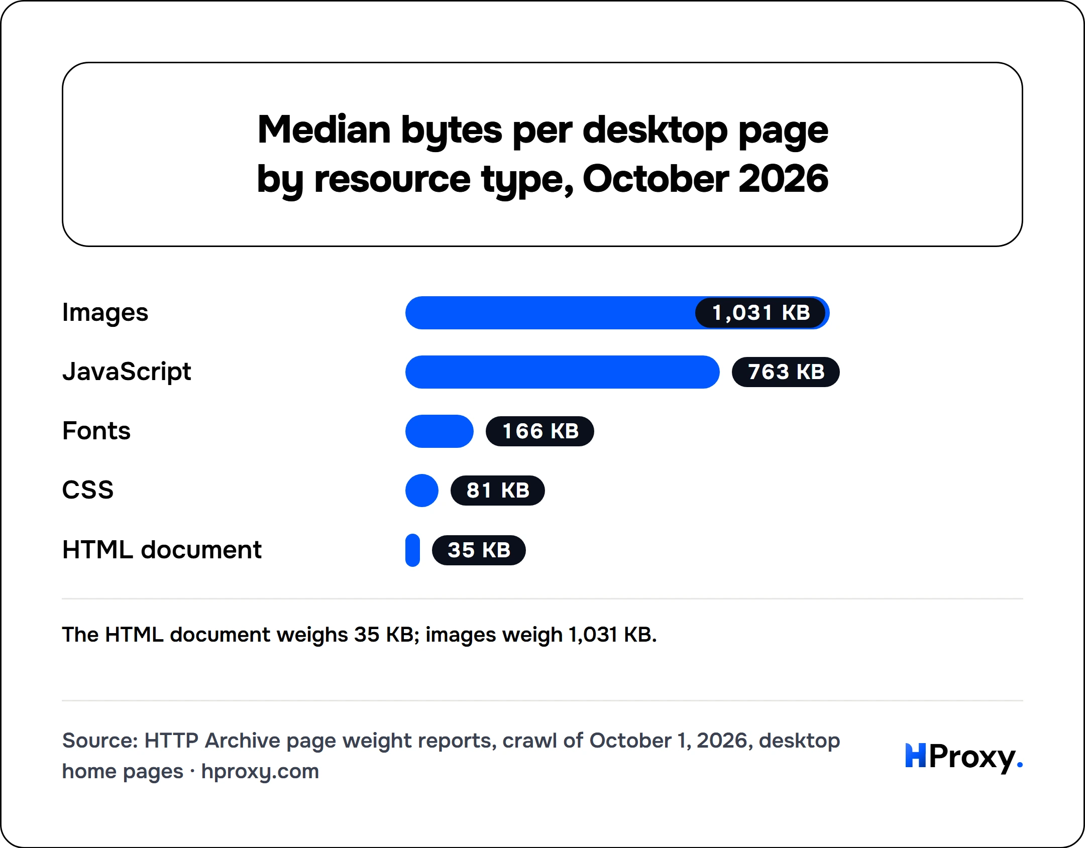The image size is (1085, 848).
Task: Open the hproxy.com link
Action: 260,771
